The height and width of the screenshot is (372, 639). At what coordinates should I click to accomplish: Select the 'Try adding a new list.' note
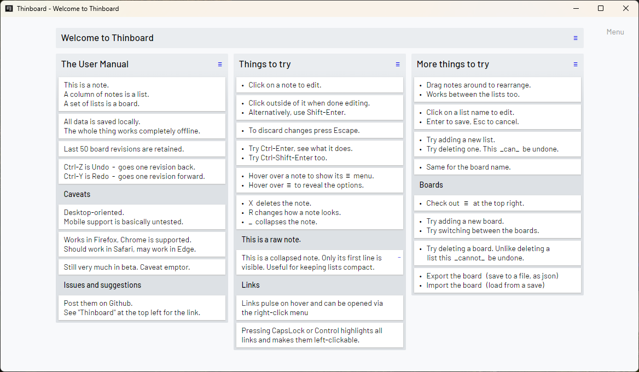(x=497, y=144)
